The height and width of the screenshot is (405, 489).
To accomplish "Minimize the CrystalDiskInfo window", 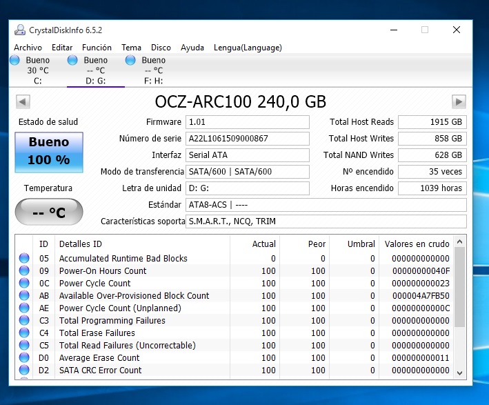I will coord(394,30).
